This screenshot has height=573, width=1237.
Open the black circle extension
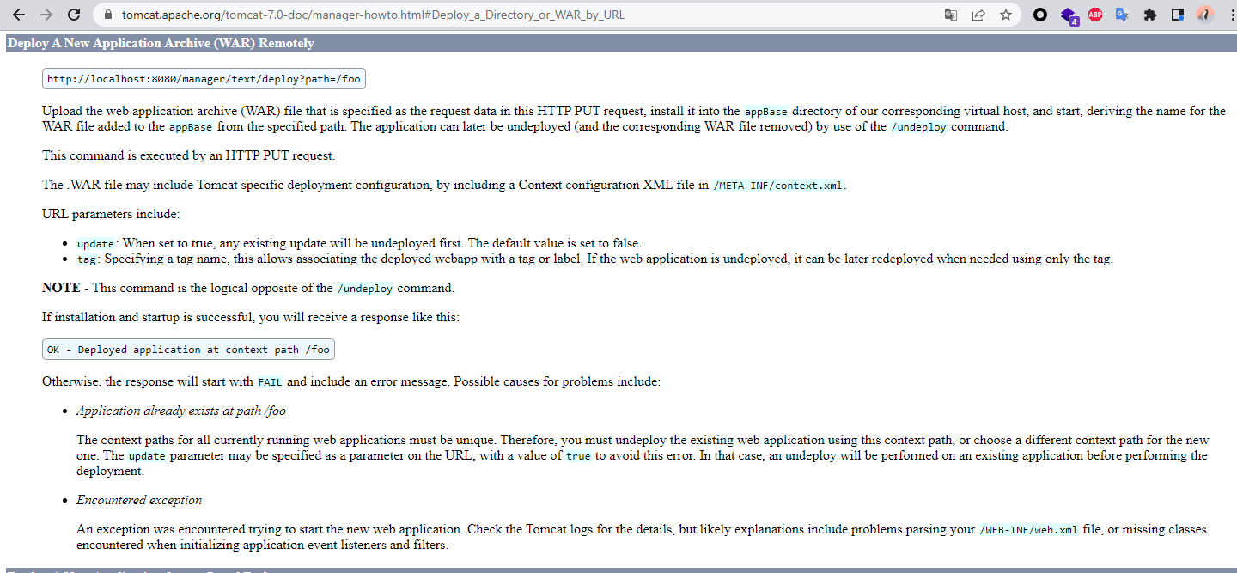tap(1040, 15)
